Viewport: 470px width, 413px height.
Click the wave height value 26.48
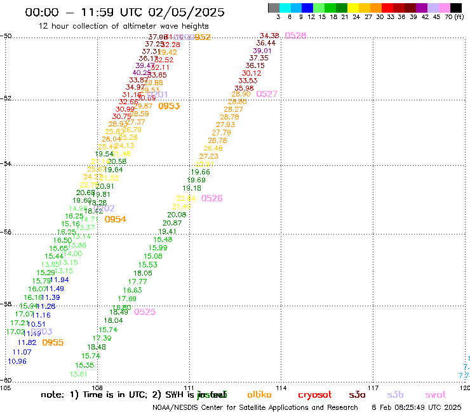[x=213, y=148]
